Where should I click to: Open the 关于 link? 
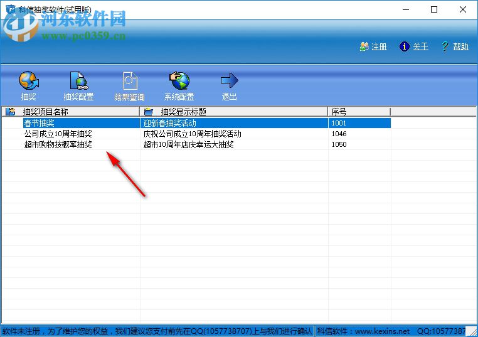click(420, 46)
